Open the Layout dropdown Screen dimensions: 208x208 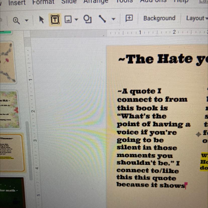point(197,18)
